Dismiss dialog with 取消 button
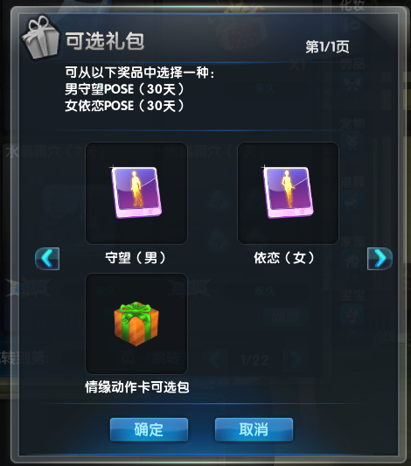 (254, 429)
